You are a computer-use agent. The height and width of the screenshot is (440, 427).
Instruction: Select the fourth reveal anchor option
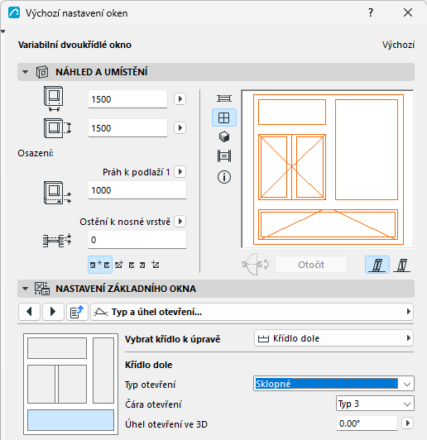point(142,265)
